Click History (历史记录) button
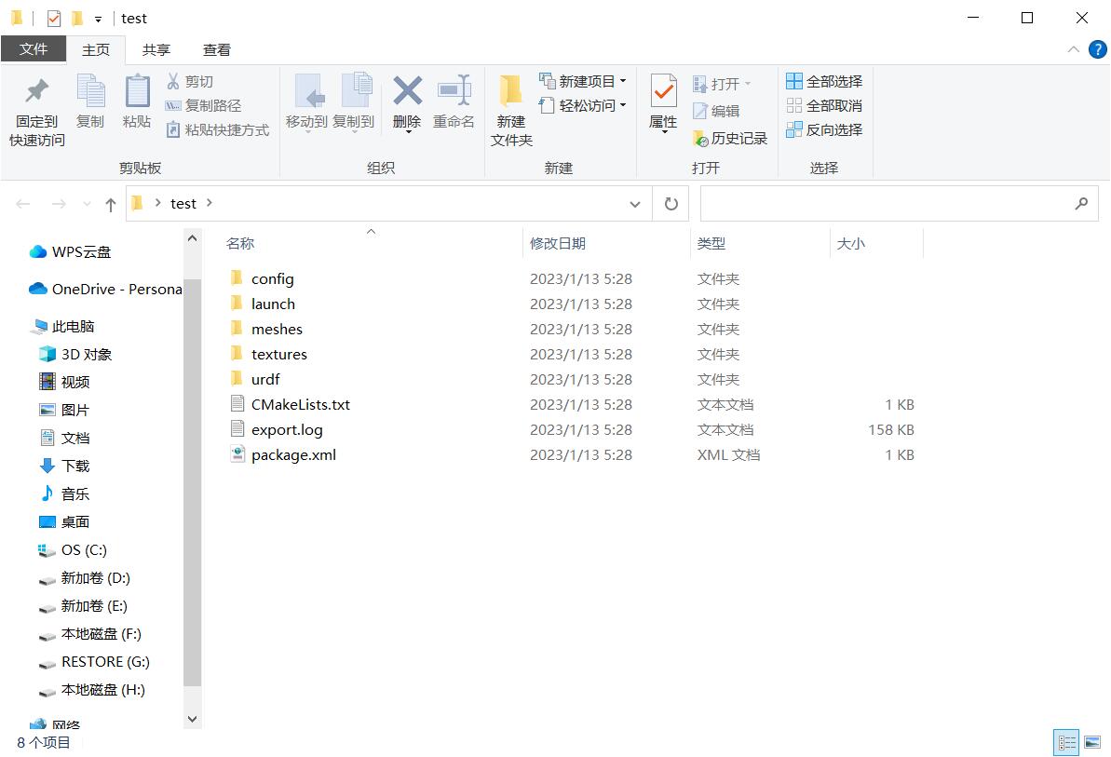Screen dimensions: 1111x757 tap(730, 139)
